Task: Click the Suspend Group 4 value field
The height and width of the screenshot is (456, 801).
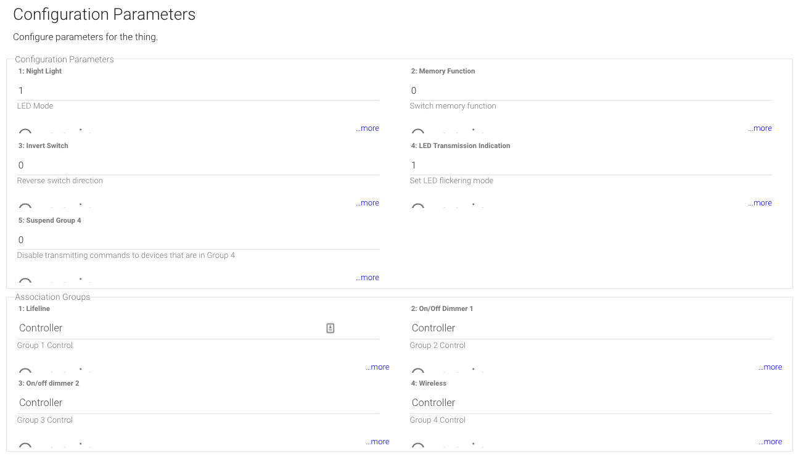Action: click(x=197, y=240)
